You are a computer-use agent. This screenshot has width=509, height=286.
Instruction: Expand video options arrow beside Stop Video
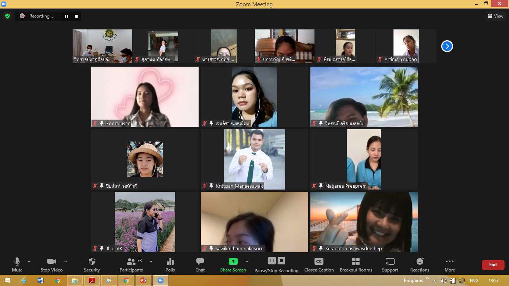coord(66,261)
